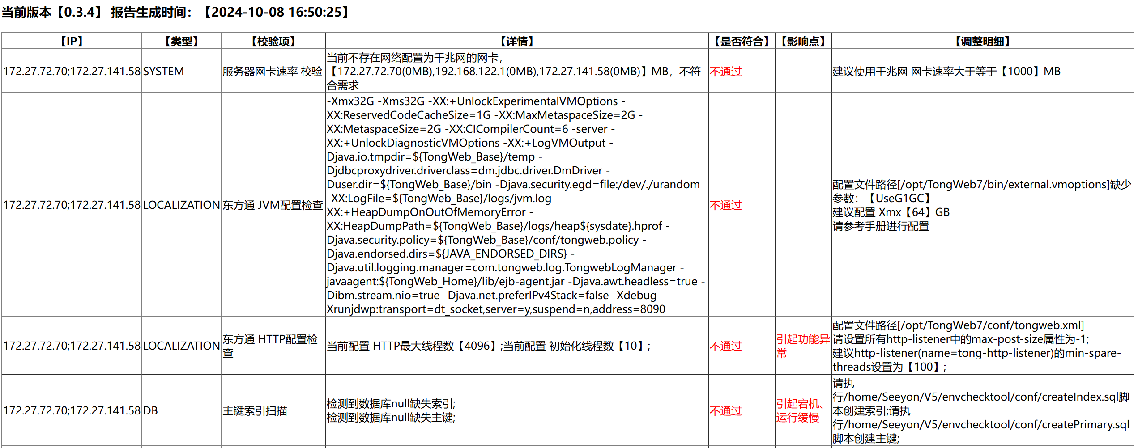1138x448 pixels.
Task: Click the 服务器网卡速率 校验 check item
Action: (273, 71)
